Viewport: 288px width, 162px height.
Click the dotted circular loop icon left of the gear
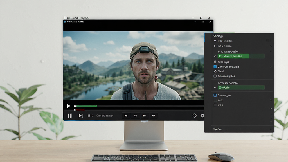coord(194,116)
